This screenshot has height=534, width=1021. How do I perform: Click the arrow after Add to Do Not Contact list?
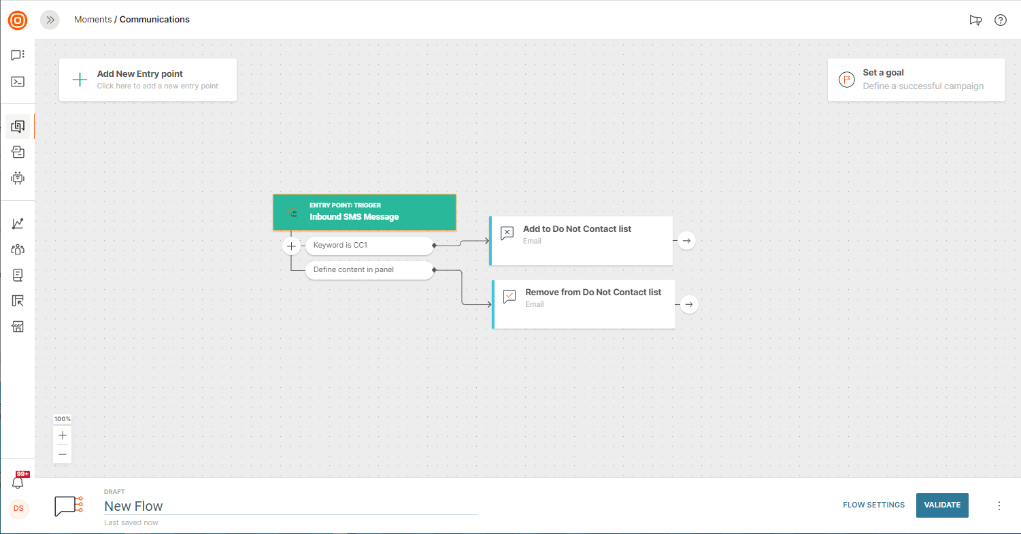(687, 241)
